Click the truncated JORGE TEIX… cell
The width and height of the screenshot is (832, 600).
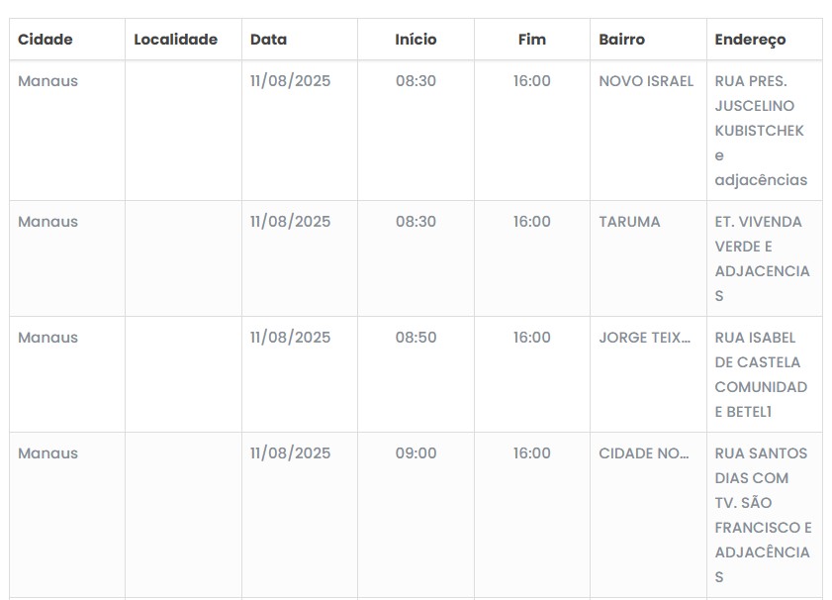point(644,338)
